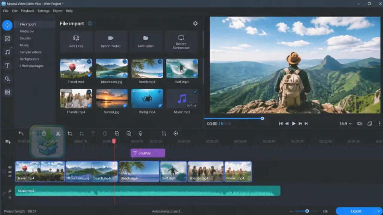Open the Transitions panel in left sidebar
The image size is (383, 215).
click(7, 38)
